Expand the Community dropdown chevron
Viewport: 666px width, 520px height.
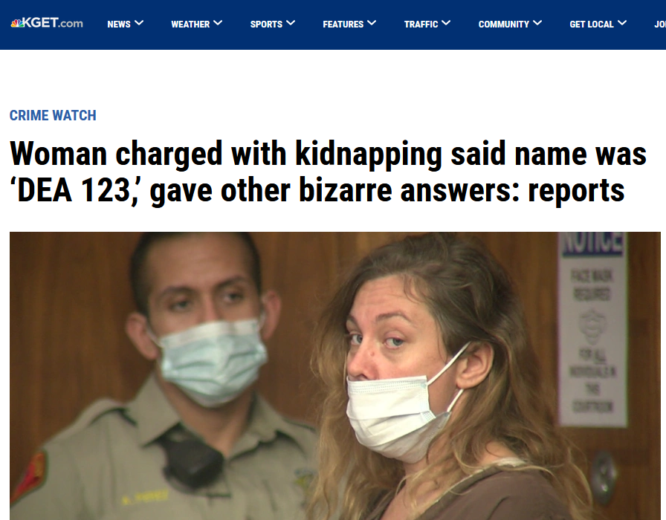[537, 23]
